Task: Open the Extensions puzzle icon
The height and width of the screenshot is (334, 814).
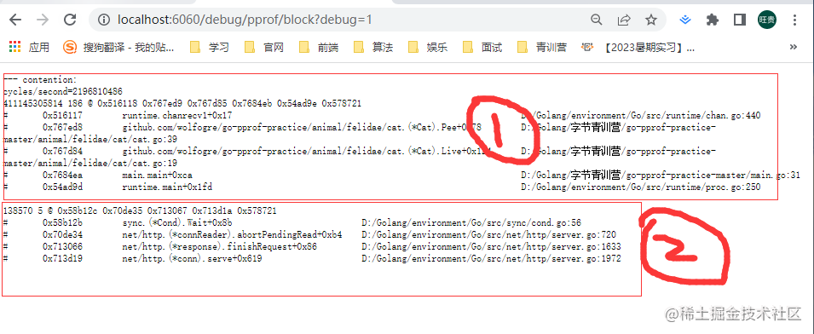Action: (713, 20)
